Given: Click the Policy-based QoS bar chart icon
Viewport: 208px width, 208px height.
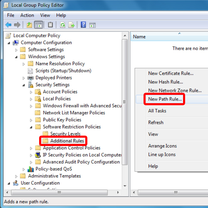Looking at the screenshot, I should coord(30,169).
